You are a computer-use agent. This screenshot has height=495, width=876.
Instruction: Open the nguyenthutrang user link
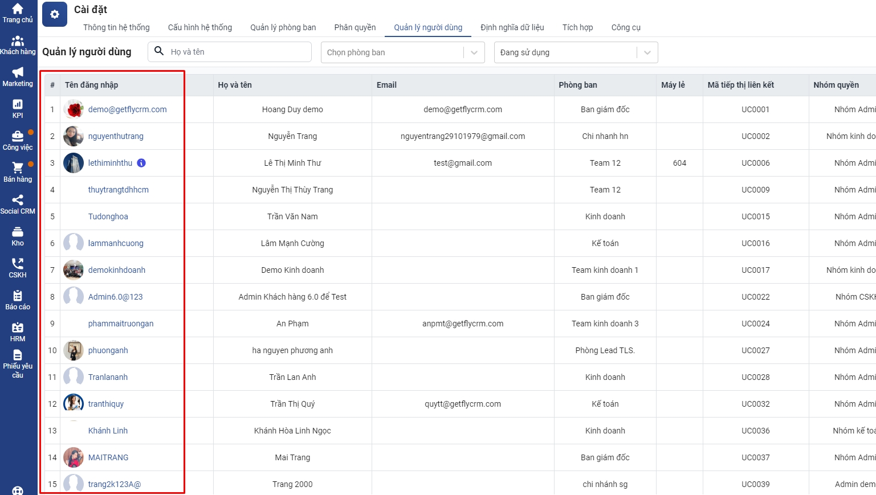pyautogui.click(x=116, y=136)
